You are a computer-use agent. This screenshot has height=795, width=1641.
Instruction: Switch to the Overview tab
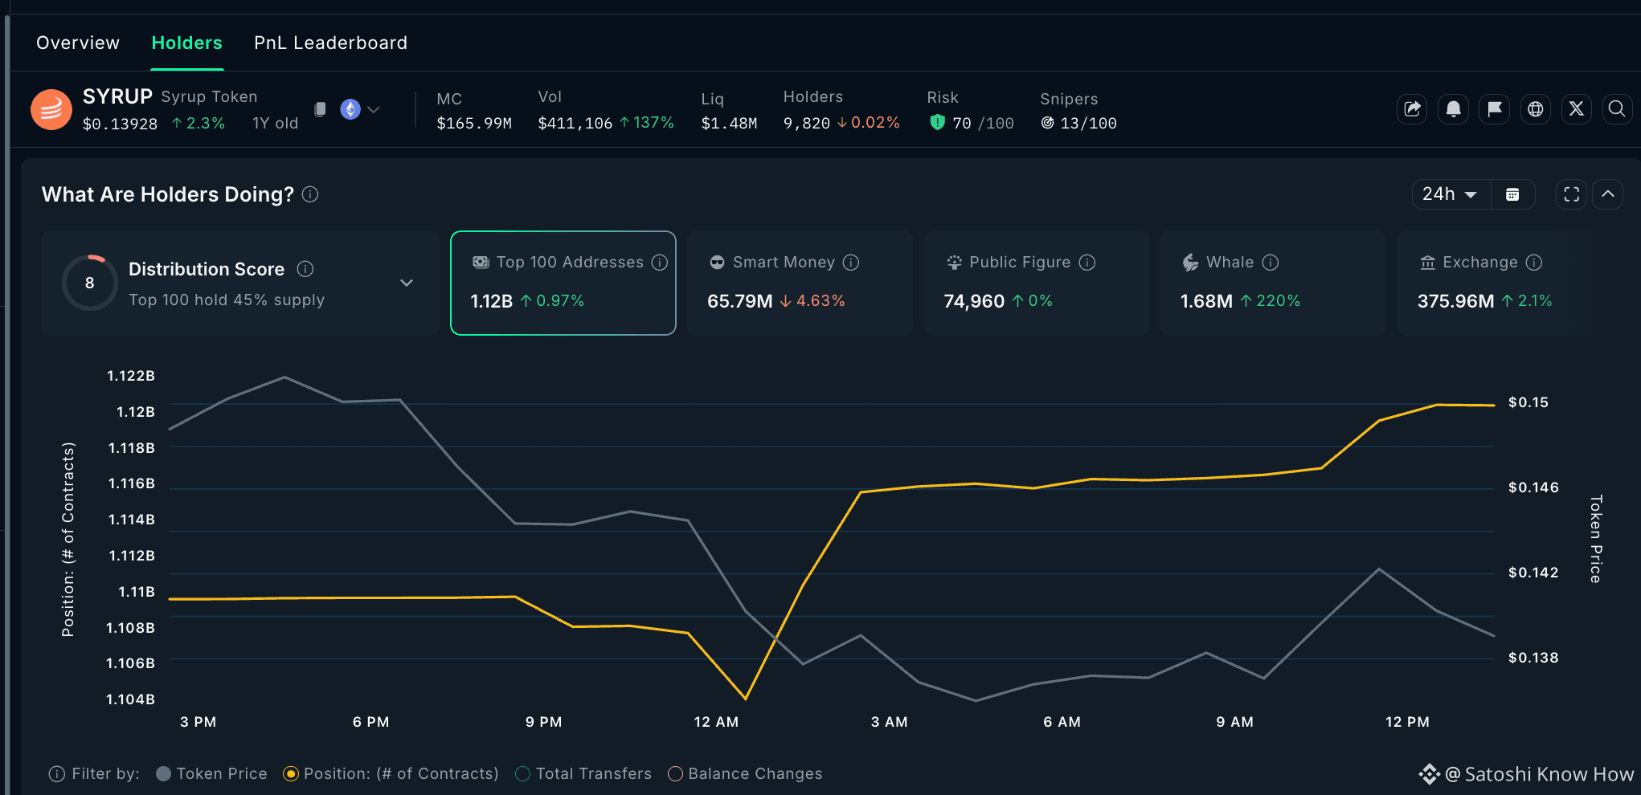[78, 43]
